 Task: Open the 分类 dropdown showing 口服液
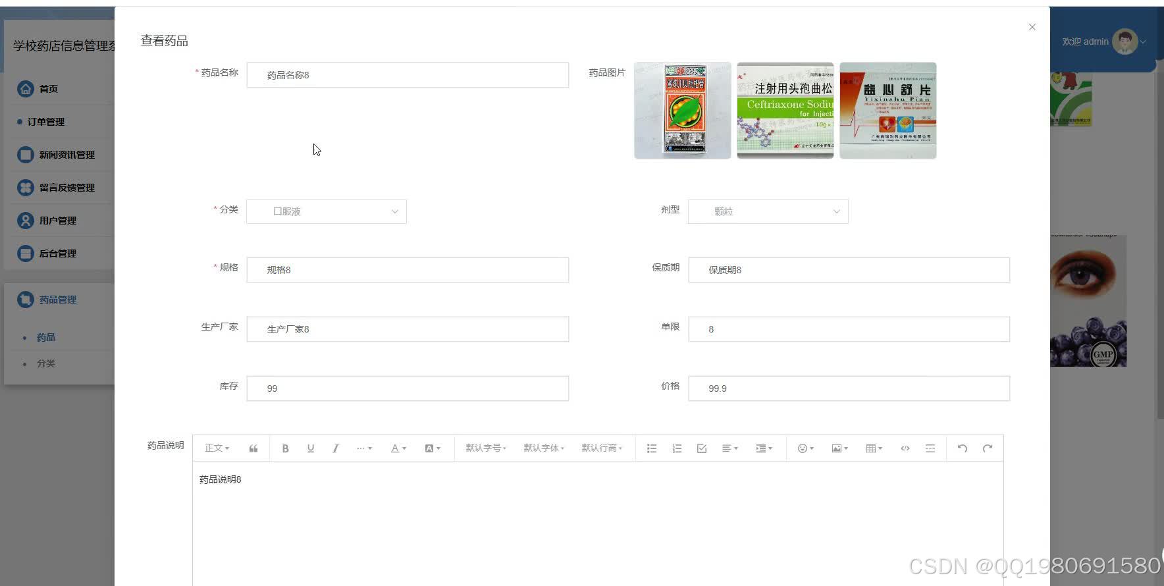click(327, 211)
